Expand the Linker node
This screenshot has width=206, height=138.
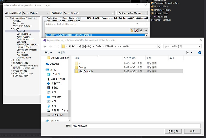pyautogui.click(x=11, y=60)
